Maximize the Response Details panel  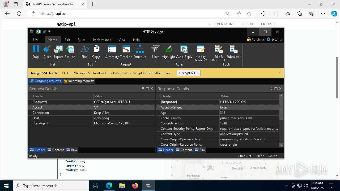pyautogui.click(x=276, y=89)
